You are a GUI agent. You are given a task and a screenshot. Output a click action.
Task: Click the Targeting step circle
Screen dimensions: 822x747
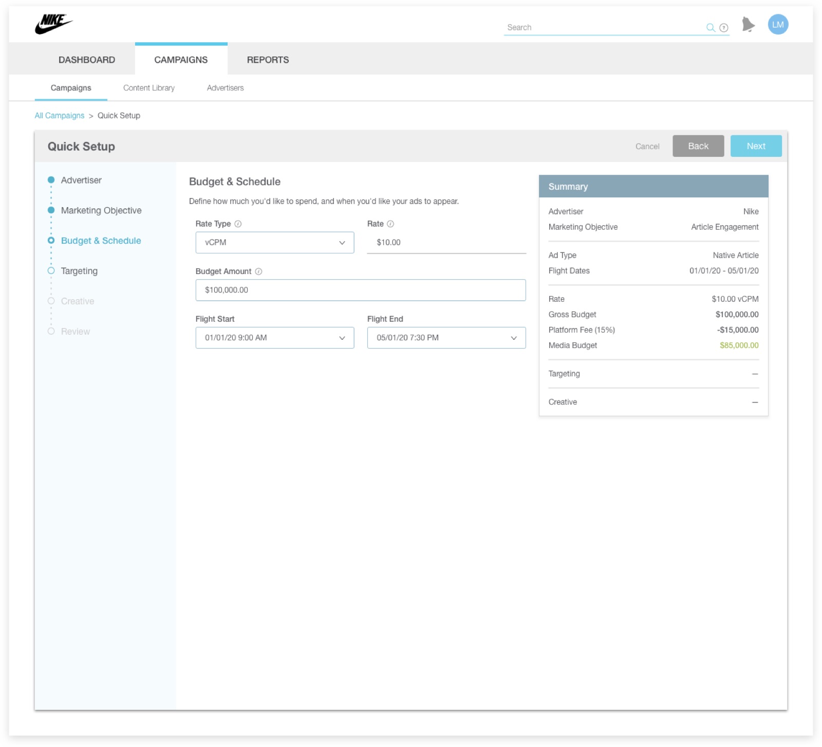coord(51,270)
